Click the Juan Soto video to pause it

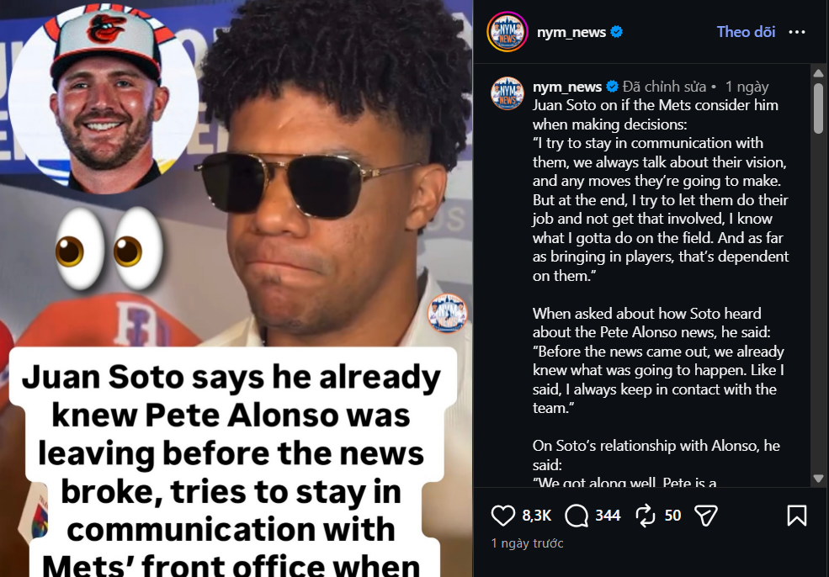[236, 288]
